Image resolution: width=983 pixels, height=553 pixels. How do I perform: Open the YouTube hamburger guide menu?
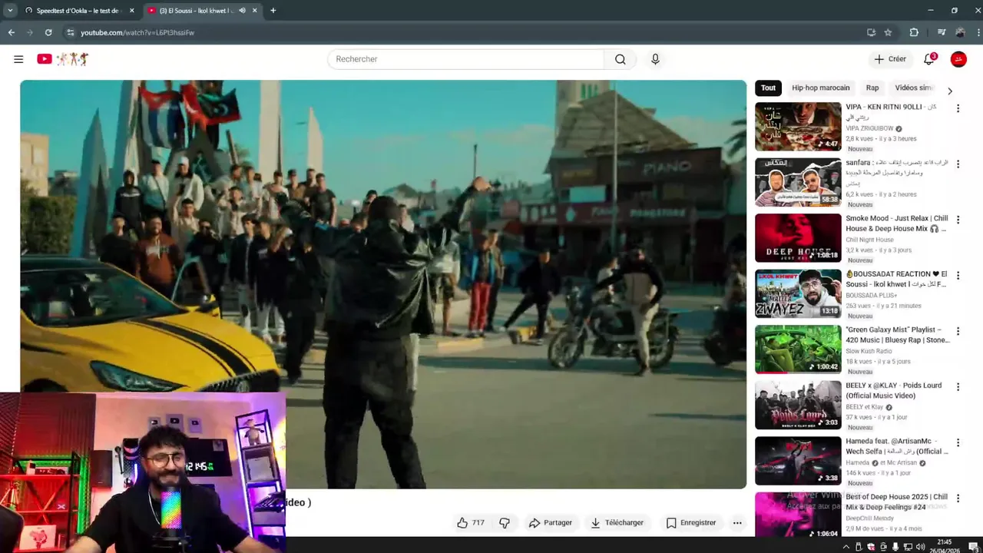tap(18, 59)
